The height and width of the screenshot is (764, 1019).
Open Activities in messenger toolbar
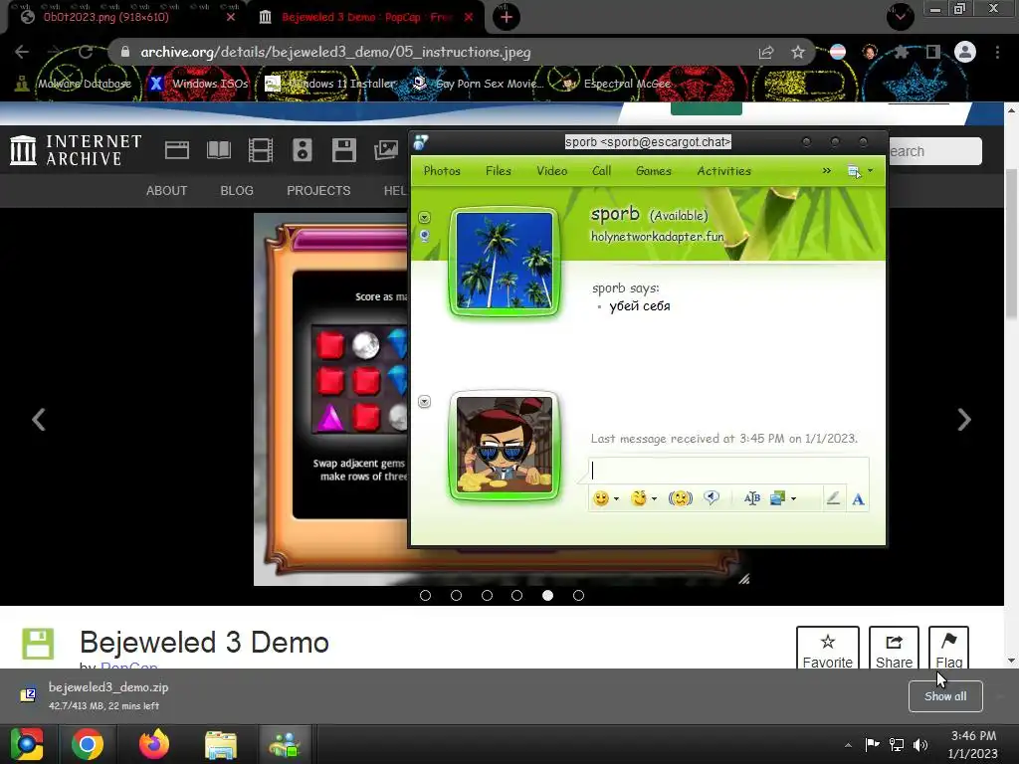(x=724, y=171)
